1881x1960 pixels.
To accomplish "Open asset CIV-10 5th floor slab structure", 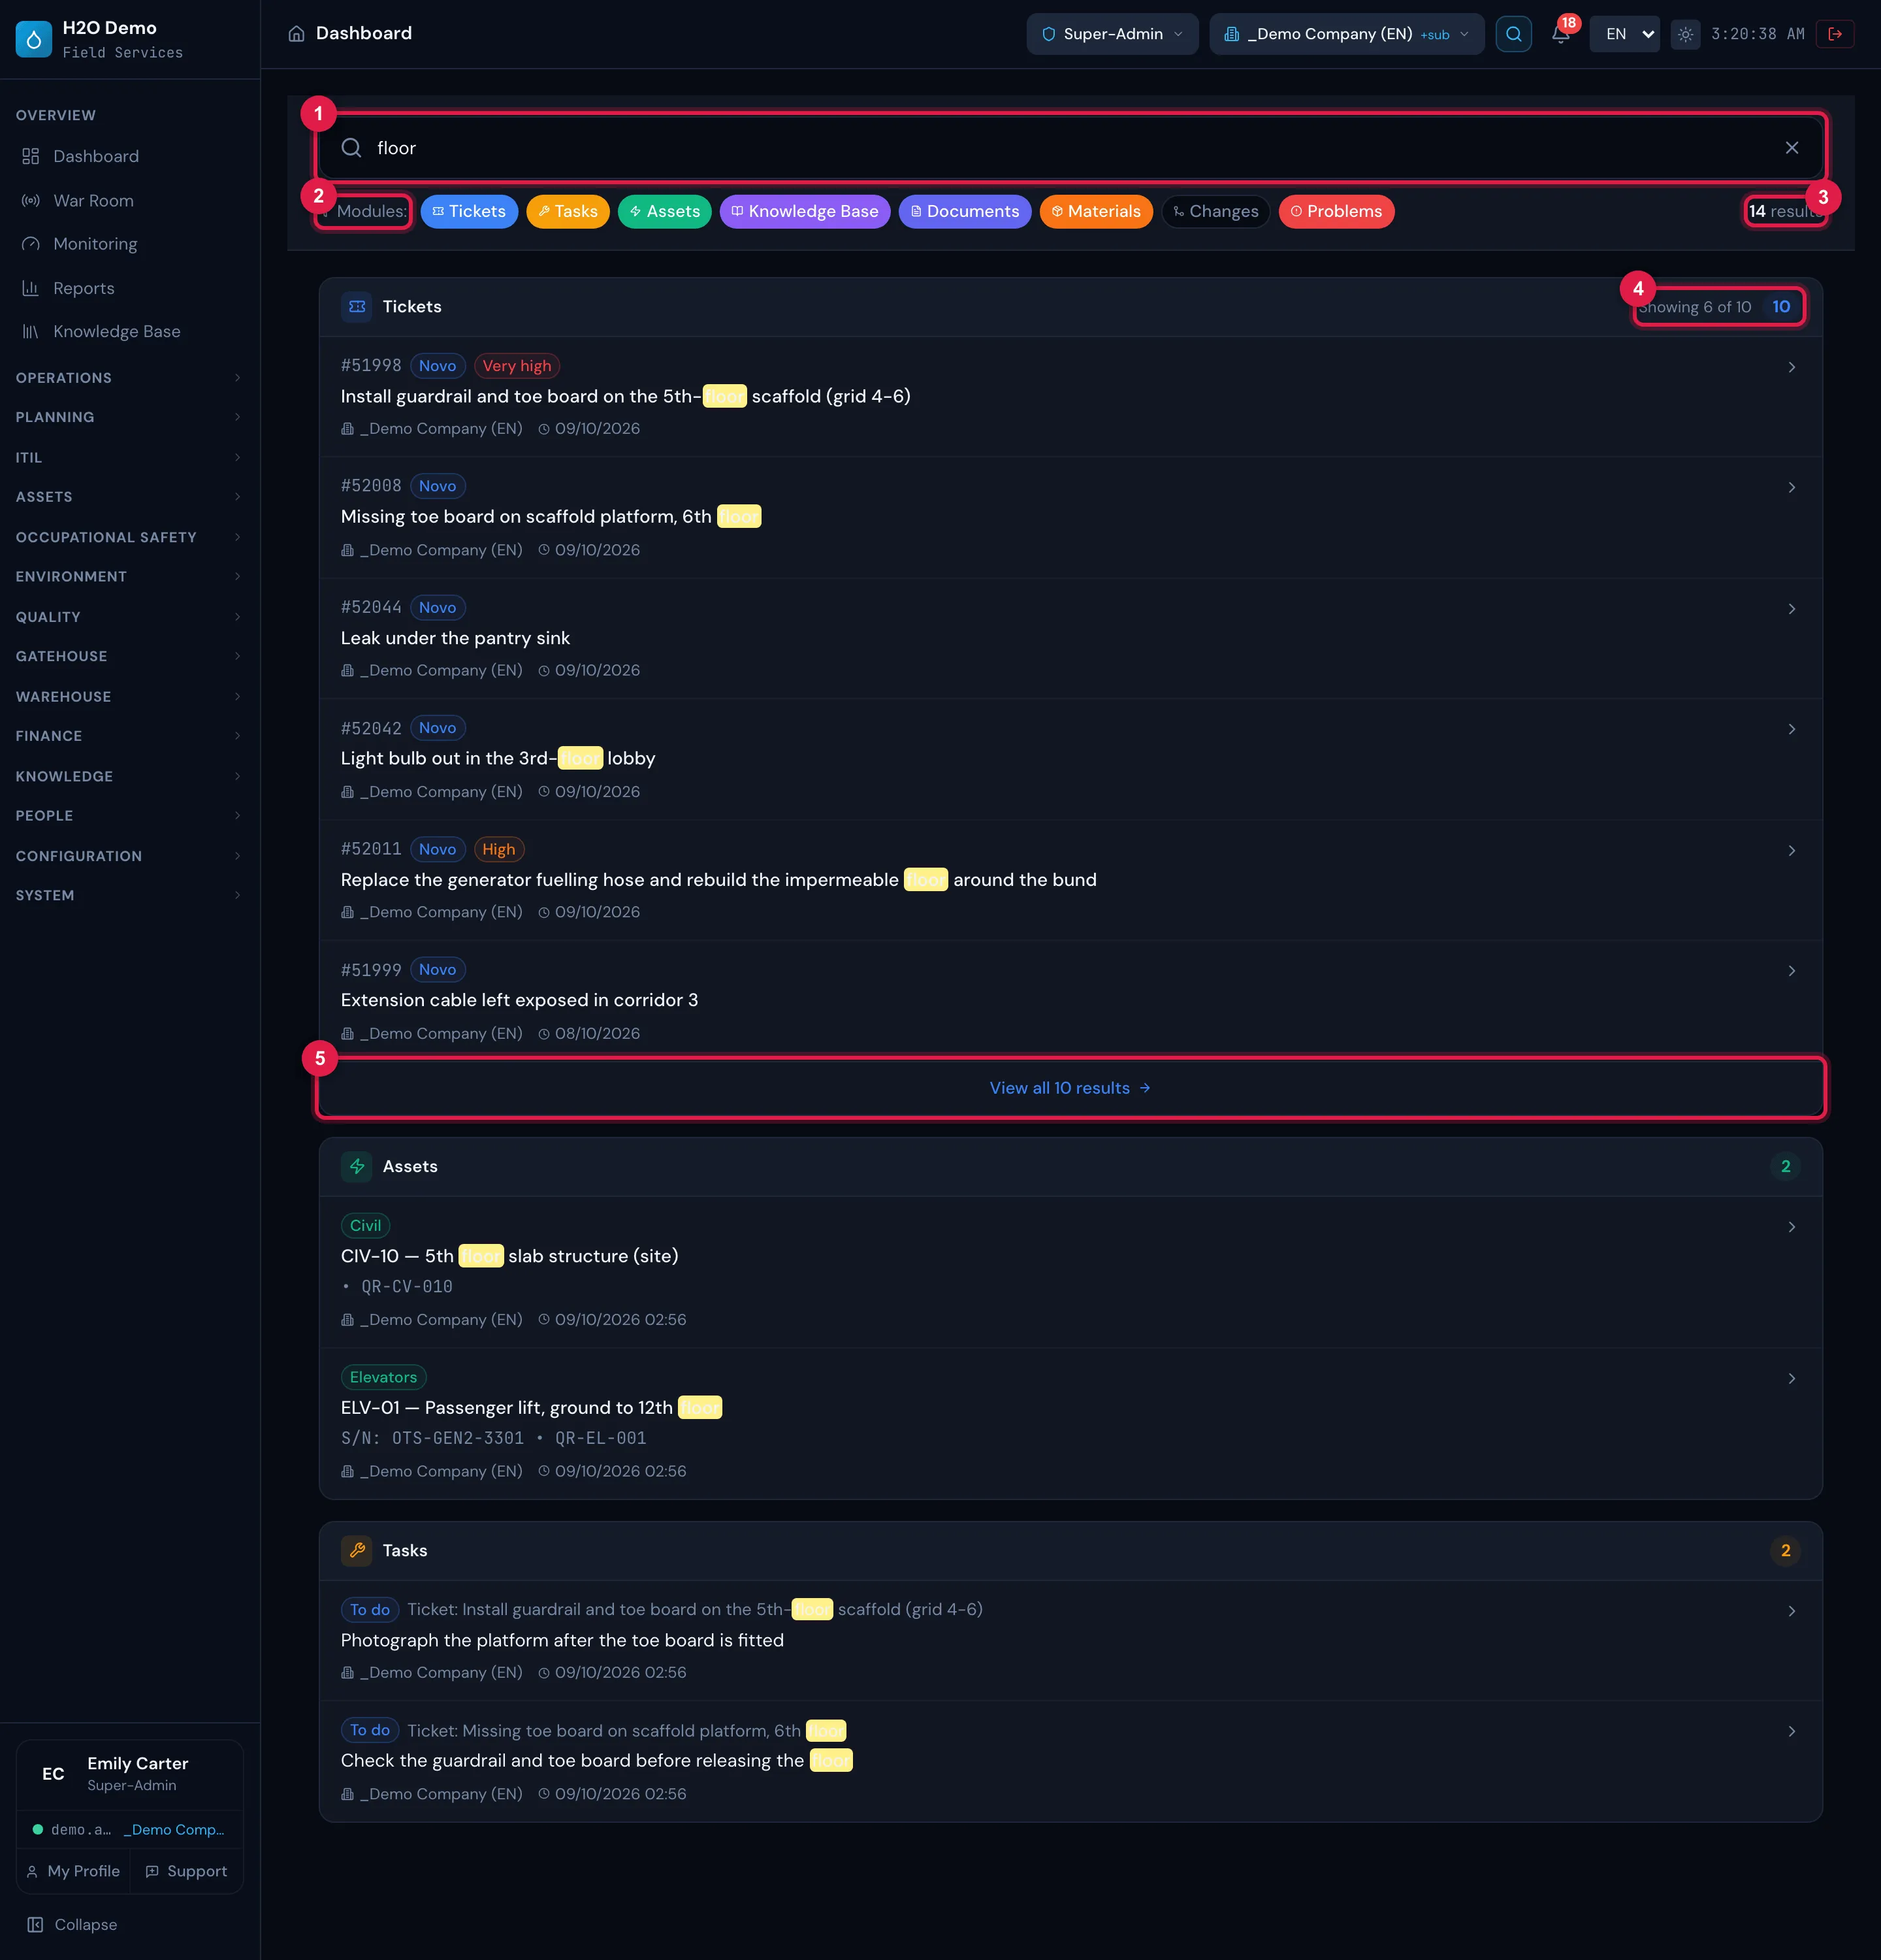I will 1070,1272.
